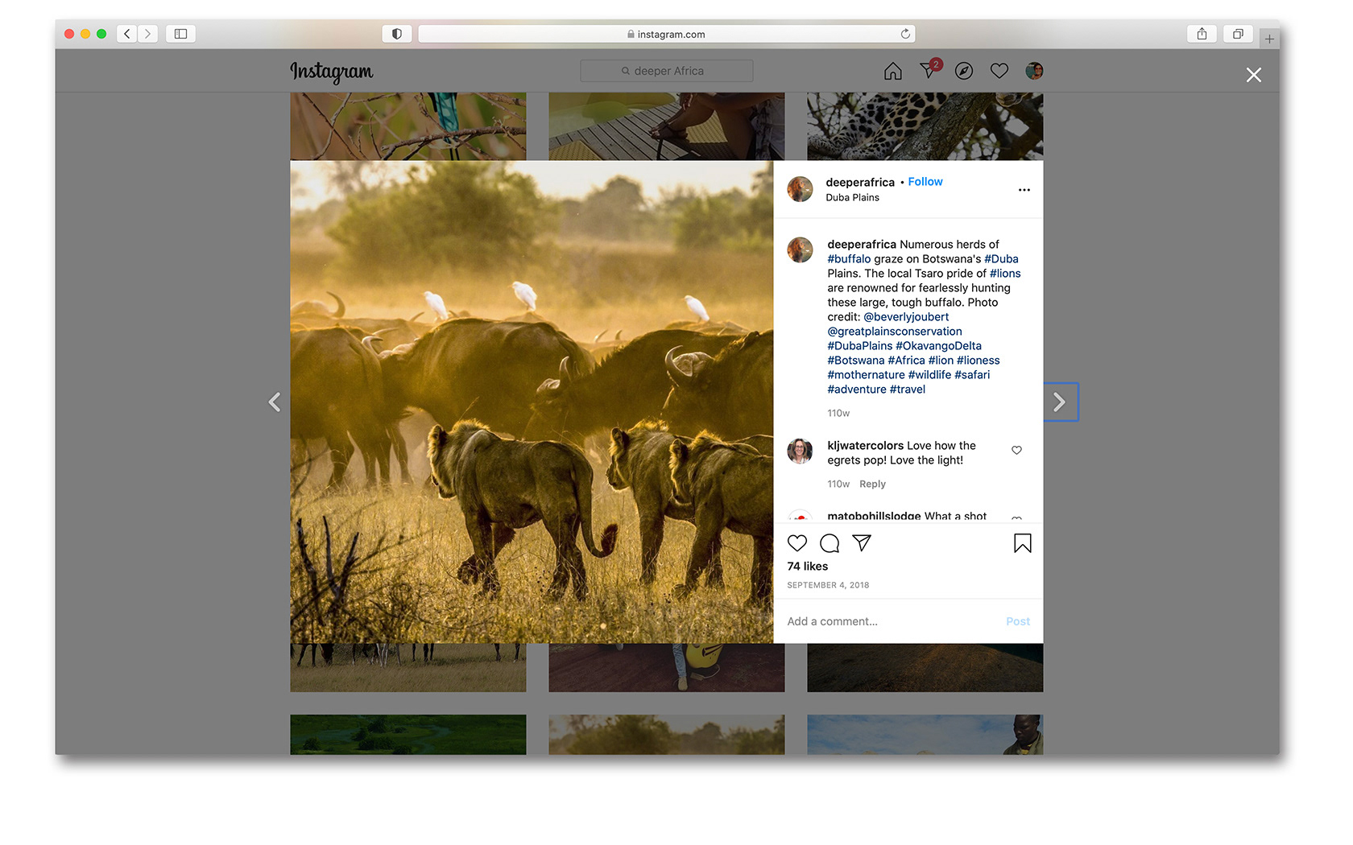
Task: Open deeperafrica username in post header
Action: click(860, 182)
